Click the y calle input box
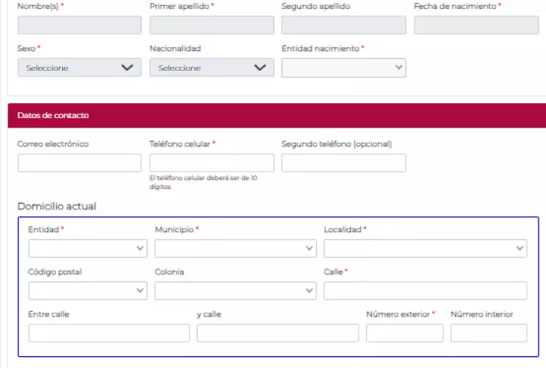The height and width of the screenshot is (368, 546). click(x=277, y=333)
